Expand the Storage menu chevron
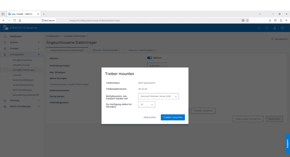Image resolution: width=290 pixels, height=157 pixels. pyautogui.click(x=39, y=48)
